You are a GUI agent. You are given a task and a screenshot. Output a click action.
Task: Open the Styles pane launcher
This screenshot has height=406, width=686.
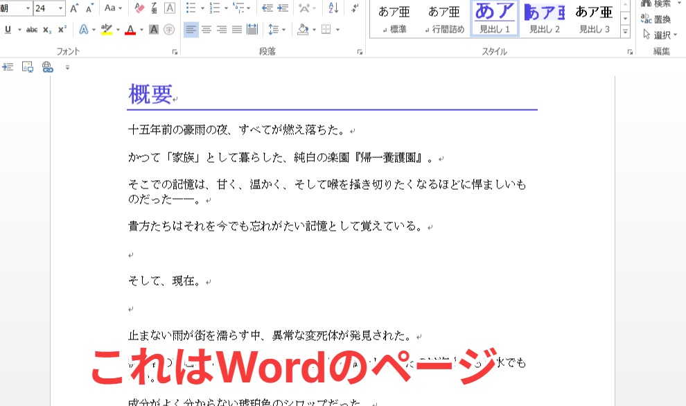[630, 52]
